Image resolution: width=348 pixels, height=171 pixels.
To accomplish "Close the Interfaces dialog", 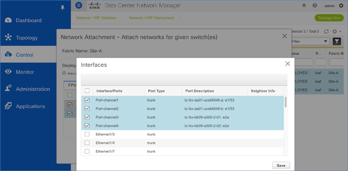I will click(x=288, y=64).
